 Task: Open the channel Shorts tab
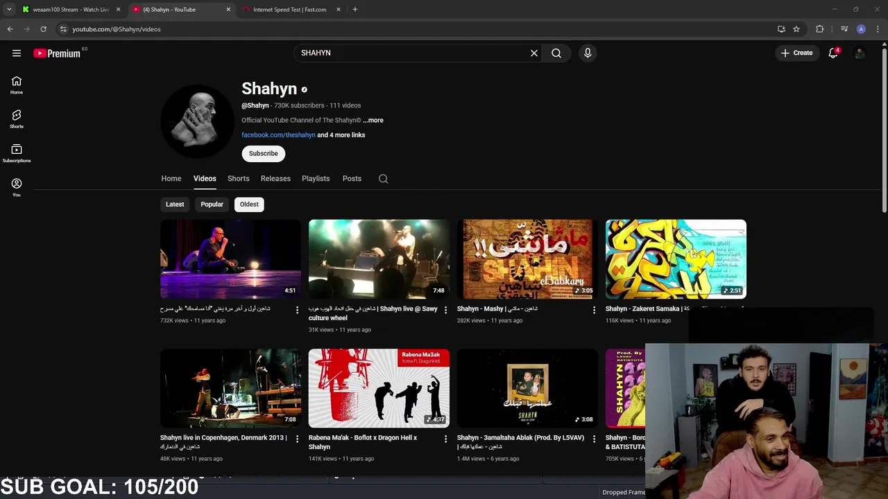(x=239, y=179)
